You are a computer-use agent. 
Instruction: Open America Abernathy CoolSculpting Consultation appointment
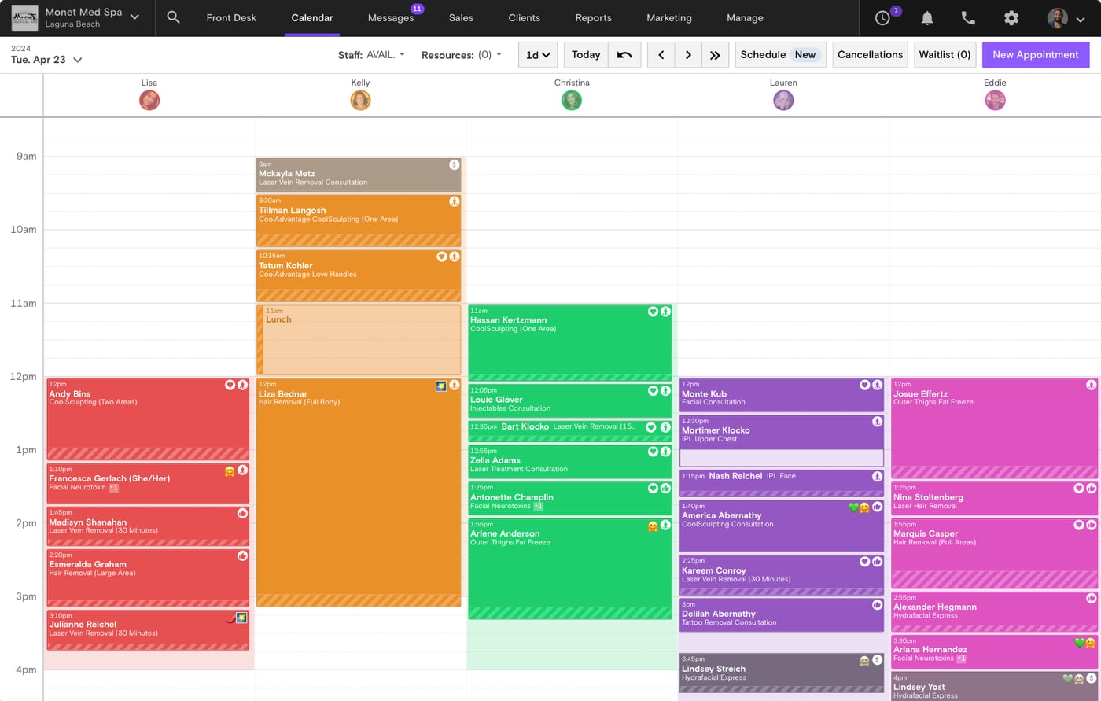pyautogui.click(x=781, y=526)
